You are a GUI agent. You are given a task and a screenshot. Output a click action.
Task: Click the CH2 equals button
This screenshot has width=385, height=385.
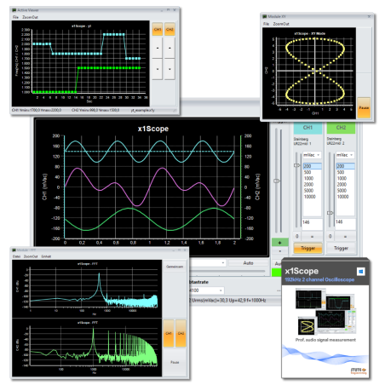345,236
